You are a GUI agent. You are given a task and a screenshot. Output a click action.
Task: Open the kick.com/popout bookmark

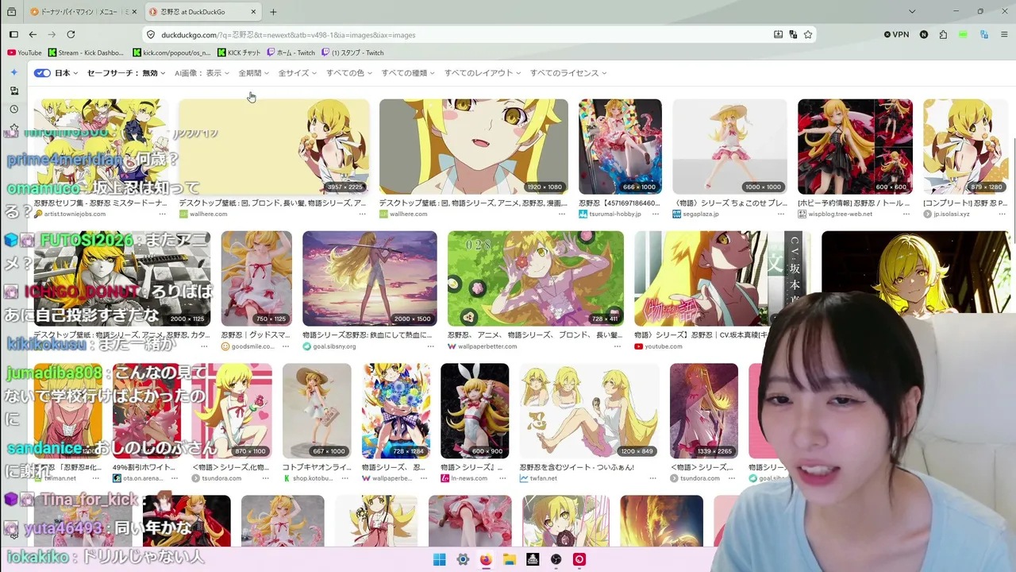[x=171, y=52]
